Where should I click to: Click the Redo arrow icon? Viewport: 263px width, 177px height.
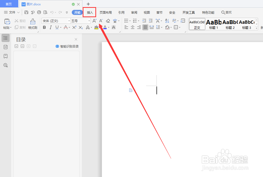click(x=60, y=12)
